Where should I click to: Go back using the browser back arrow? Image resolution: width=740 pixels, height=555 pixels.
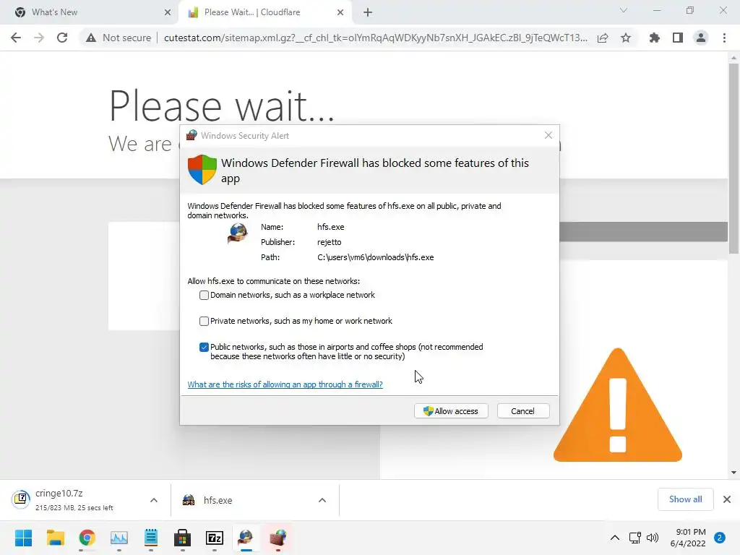pos(16,38)
